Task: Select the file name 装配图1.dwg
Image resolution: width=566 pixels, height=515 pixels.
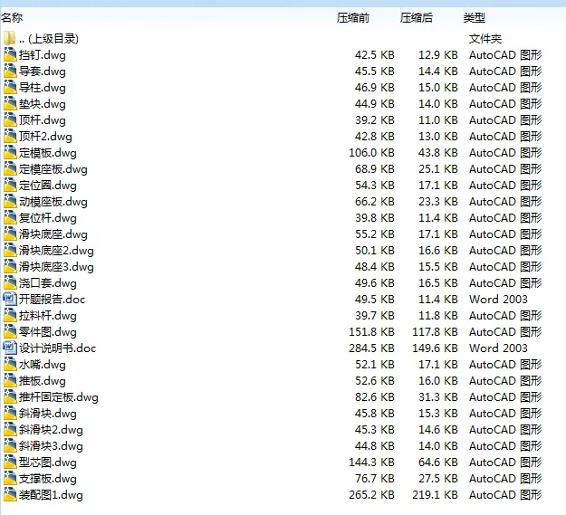Action: click(x=51, y=495)
